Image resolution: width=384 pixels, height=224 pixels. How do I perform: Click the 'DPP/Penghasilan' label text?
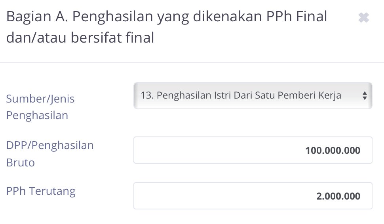coord(50,145)
